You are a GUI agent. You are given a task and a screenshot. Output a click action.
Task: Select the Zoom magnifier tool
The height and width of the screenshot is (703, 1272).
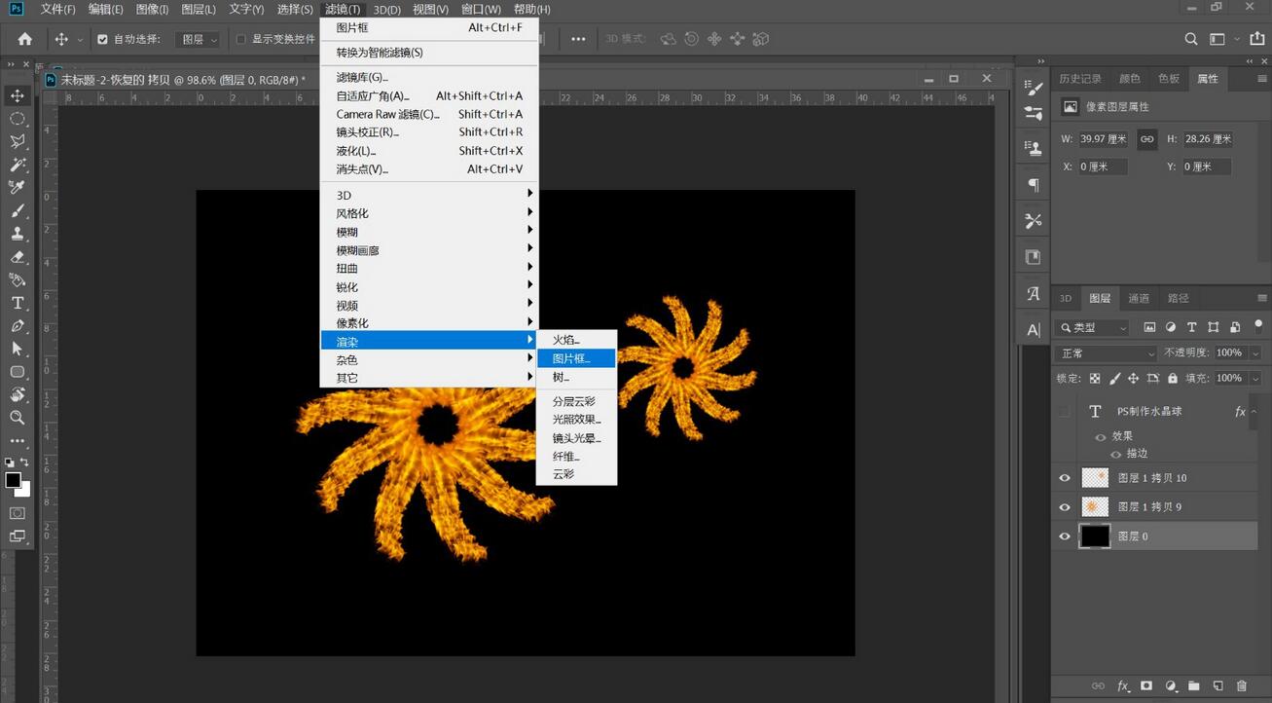click(18, 418)
